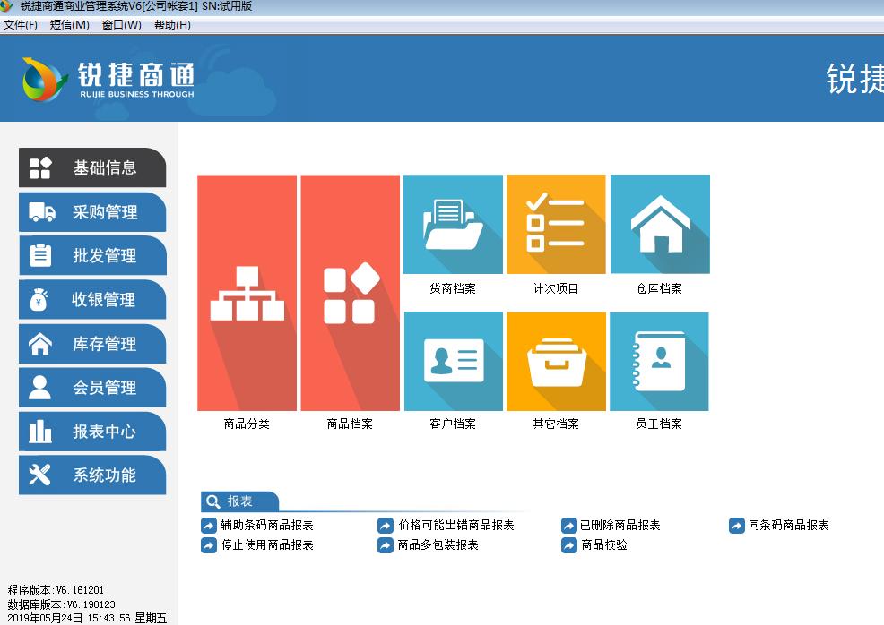884x625 pixels.
Task: Open the 仓库档案 house tile
Action: 660,224
